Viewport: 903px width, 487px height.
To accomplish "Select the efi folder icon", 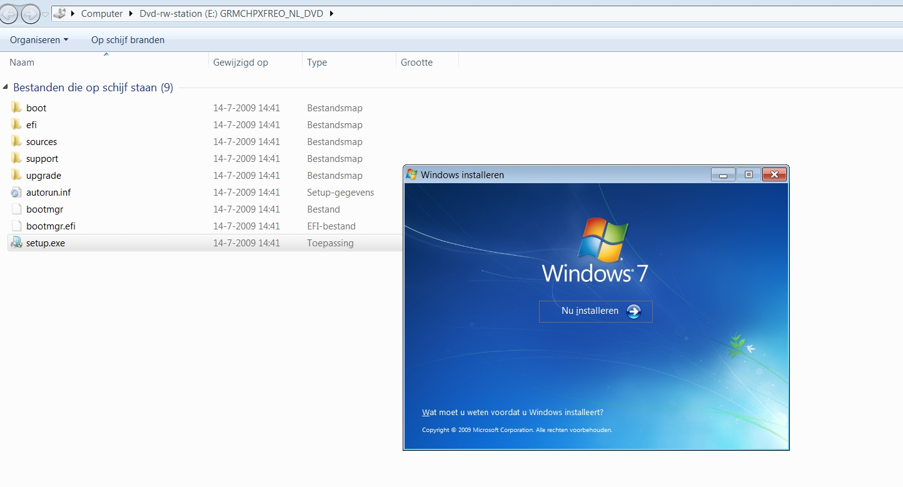I will [16, 124].
